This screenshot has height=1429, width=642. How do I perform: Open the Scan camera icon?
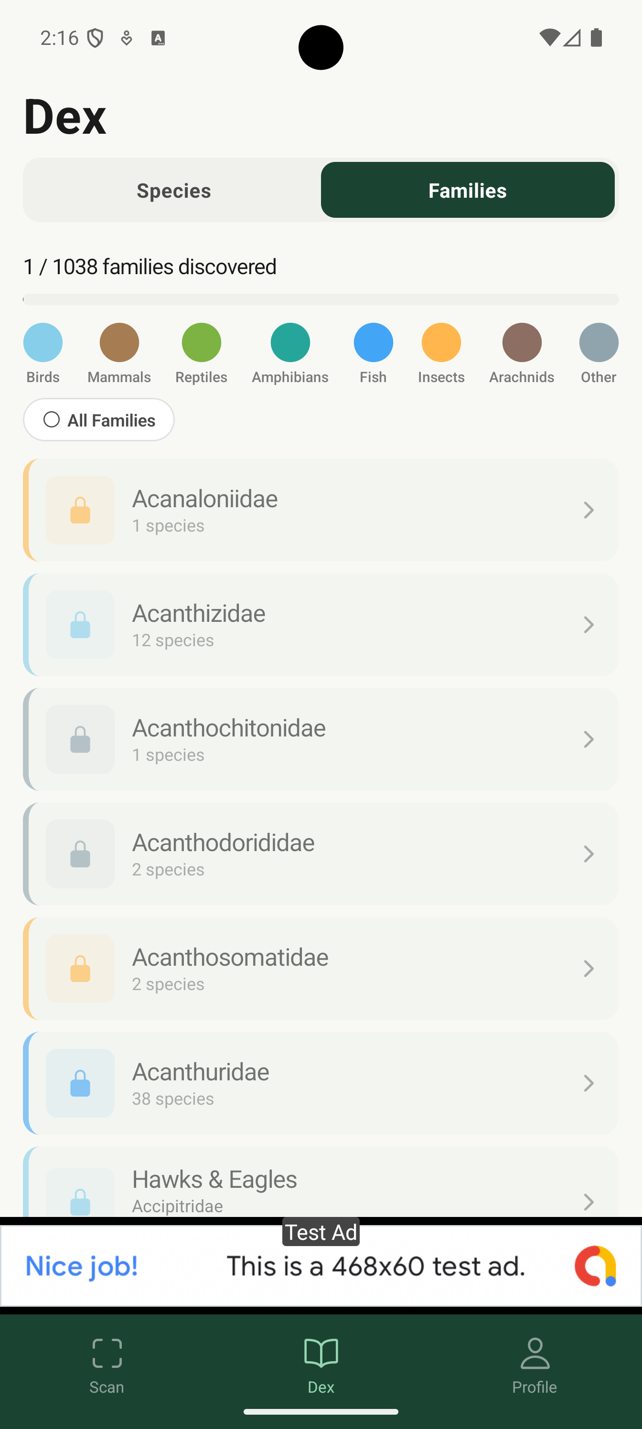(x=107, y=1354)
